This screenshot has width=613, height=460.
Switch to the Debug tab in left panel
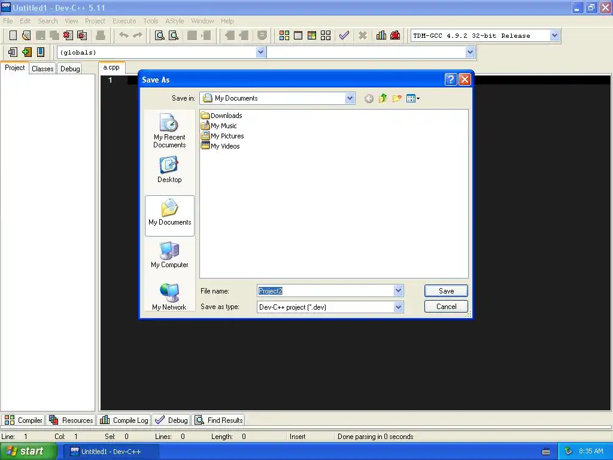coord(70,68)
